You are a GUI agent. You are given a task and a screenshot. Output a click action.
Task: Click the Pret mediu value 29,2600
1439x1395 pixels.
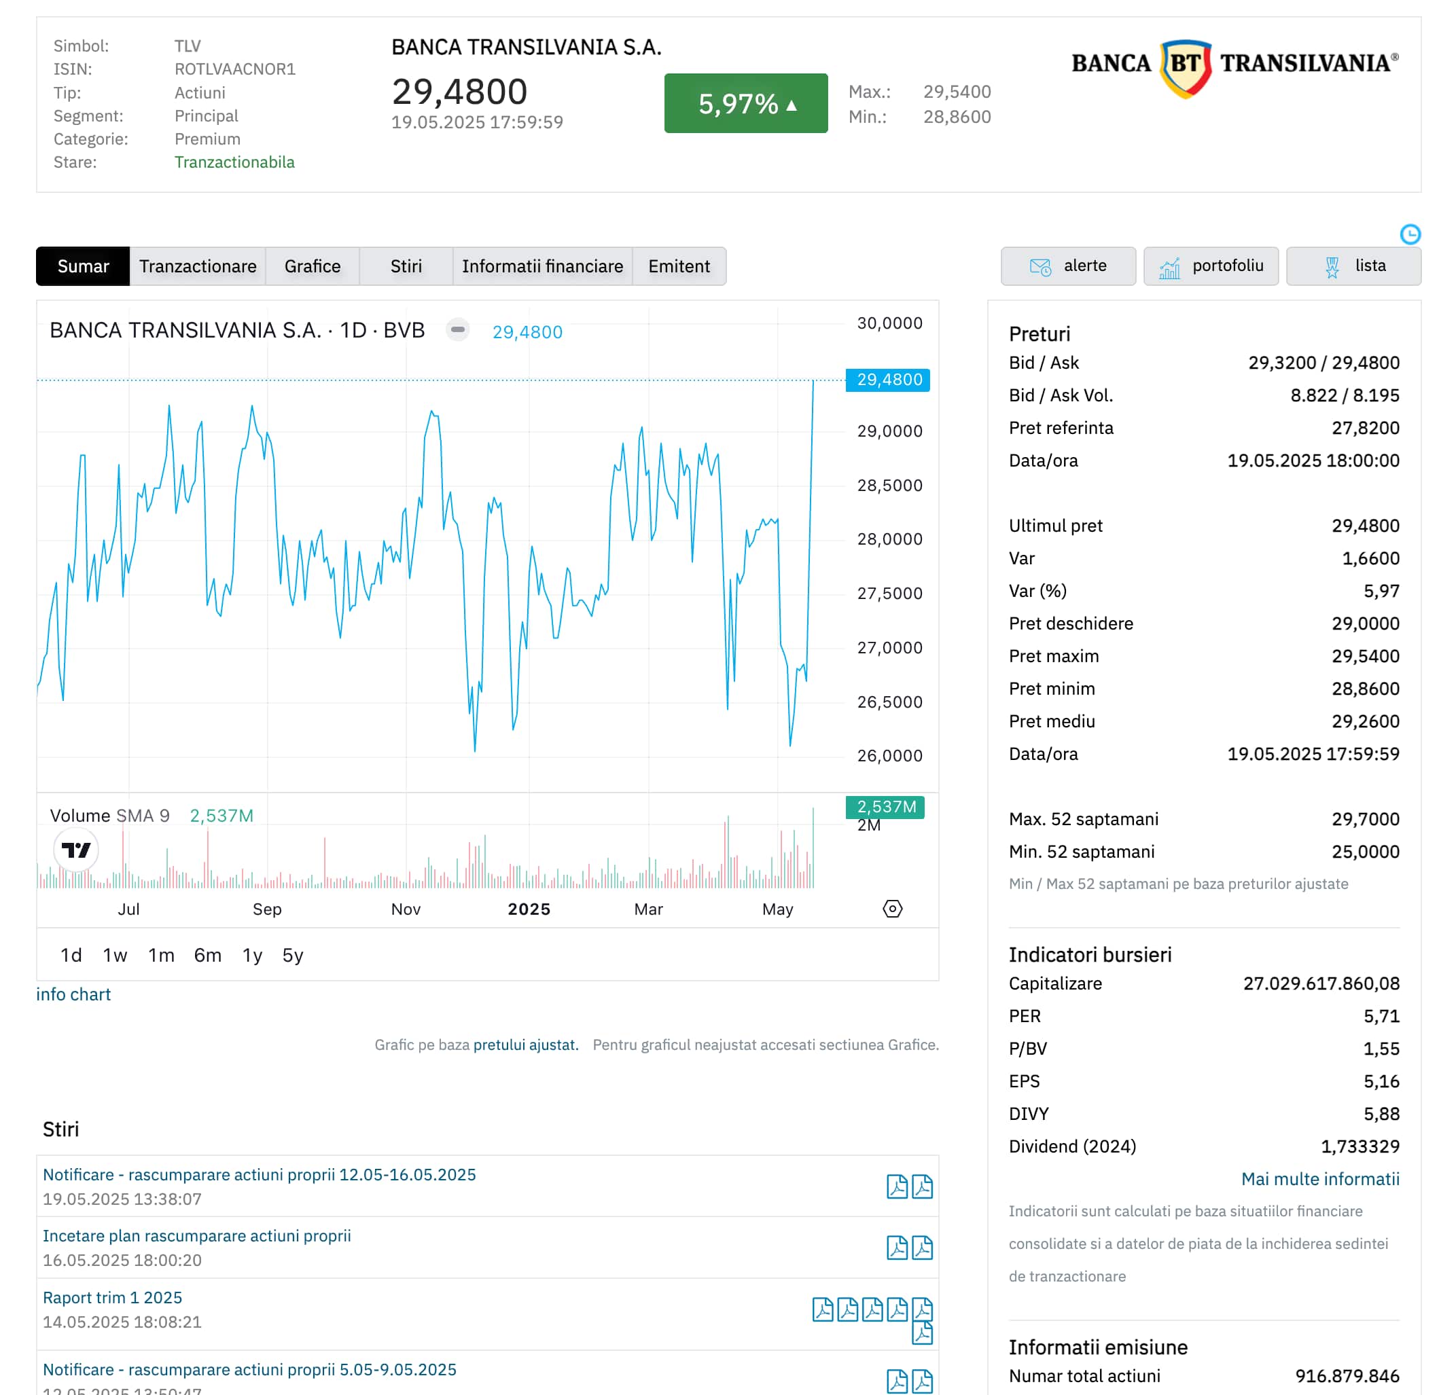[1366, 721]
